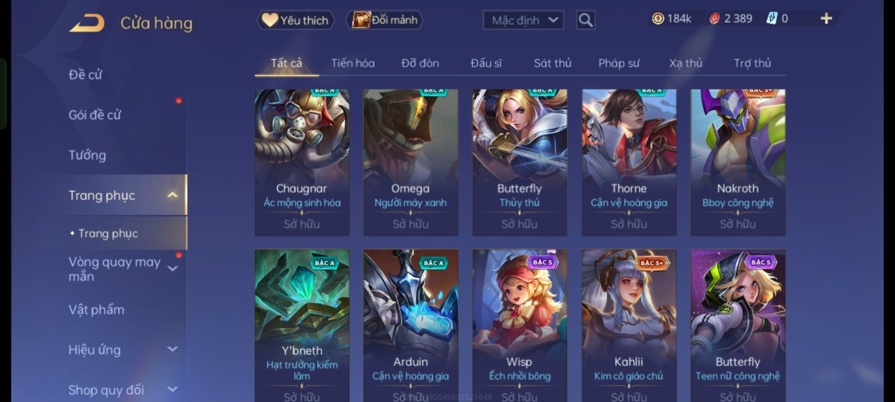Open Đổi mảnh fragment exchange button

(385, 20)
